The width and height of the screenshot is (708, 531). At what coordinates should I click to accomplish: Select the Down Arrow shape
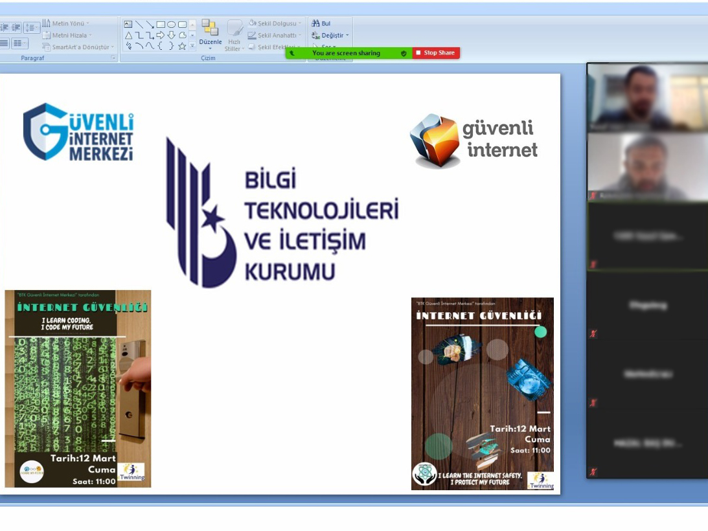click(172, 35)
